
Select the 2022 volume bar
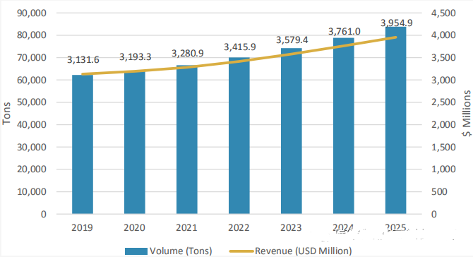coord(239,136)
